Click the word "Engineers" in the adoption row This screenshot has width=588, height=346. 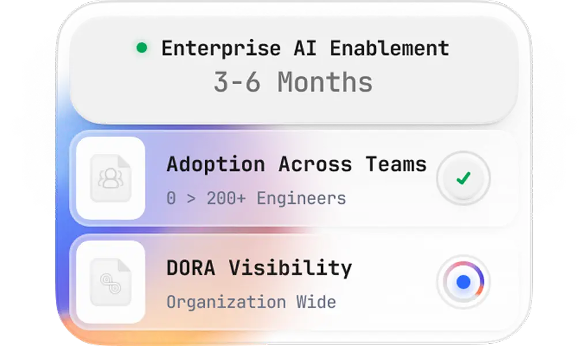click(301, 199)
